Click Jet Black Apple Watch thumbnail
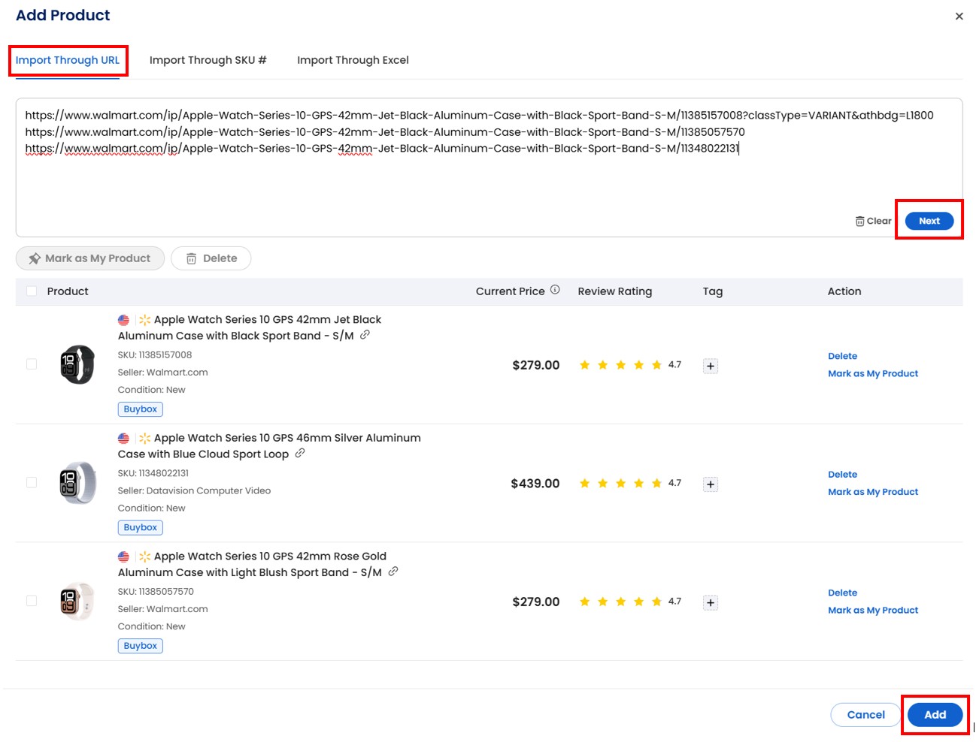Viewport: 976px width, 742px height. click(x=77, y=364)
